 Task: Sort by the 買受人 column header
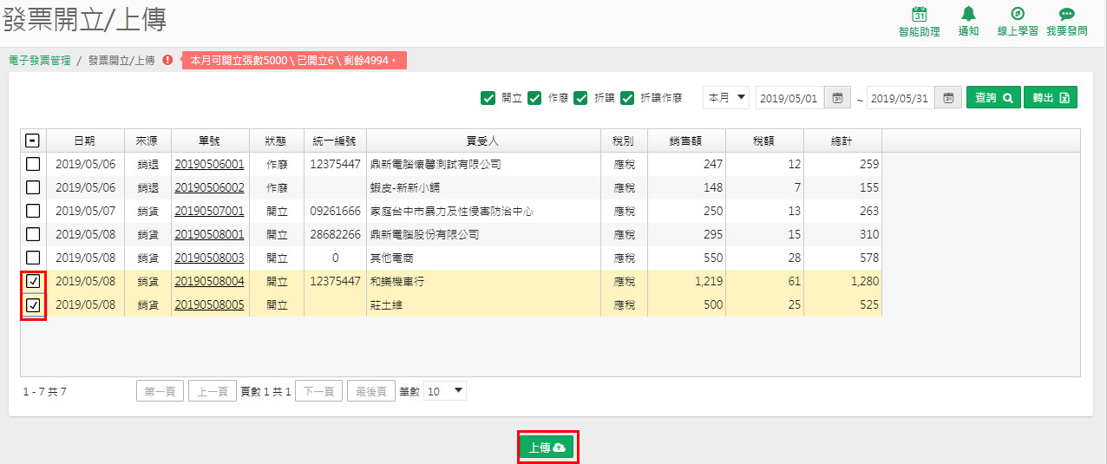click(483, 141)
